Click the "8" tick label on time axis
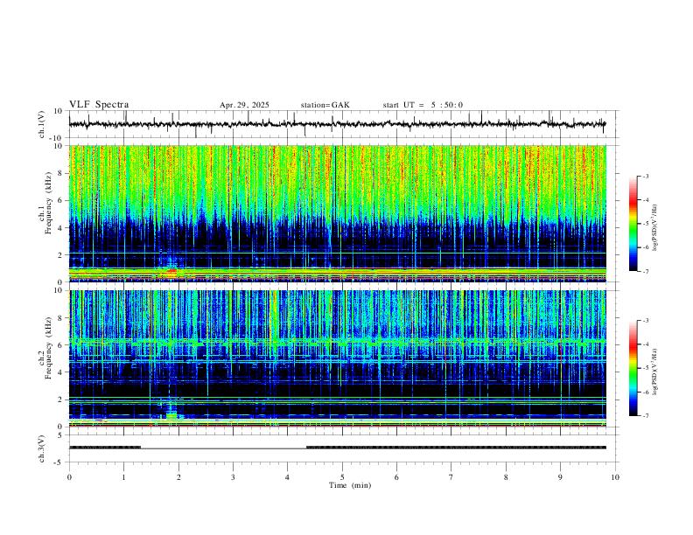Viewport: 693px width, 535px height. [506, 477]
